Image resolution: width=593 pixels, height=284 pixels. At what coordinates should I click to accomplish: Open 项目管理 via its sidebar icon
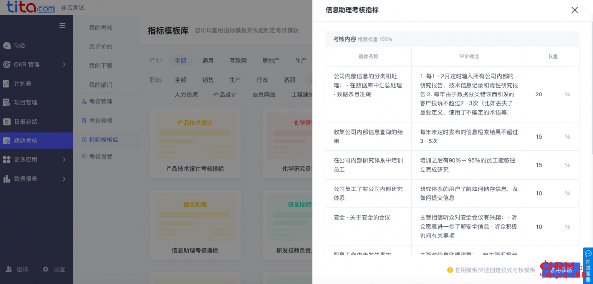7,103
